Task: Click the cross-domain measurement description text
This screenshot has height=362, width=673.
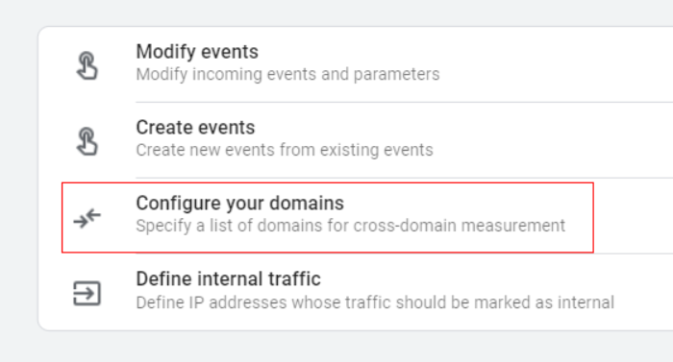Action: pyautogui.click(x=351, y=226)
